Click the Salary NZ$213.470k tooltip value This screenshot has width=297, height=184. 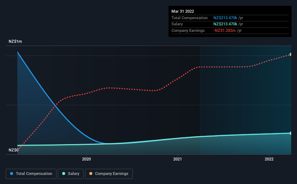225,24
